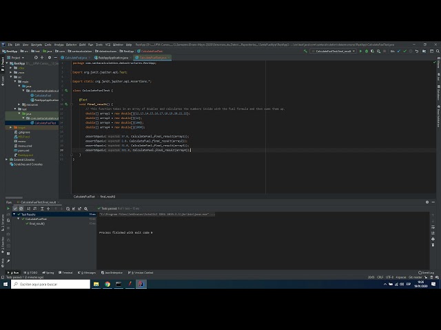
Task: Expand External Libraries node
Action: point(7,159)
